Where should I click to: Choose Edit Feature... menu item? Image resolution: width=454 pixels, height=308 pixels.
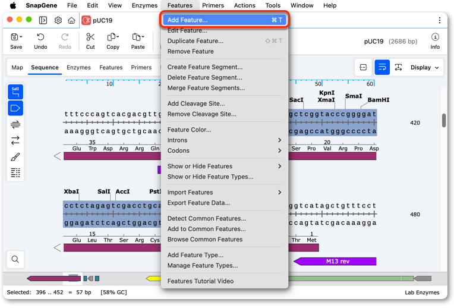[225, 30]
